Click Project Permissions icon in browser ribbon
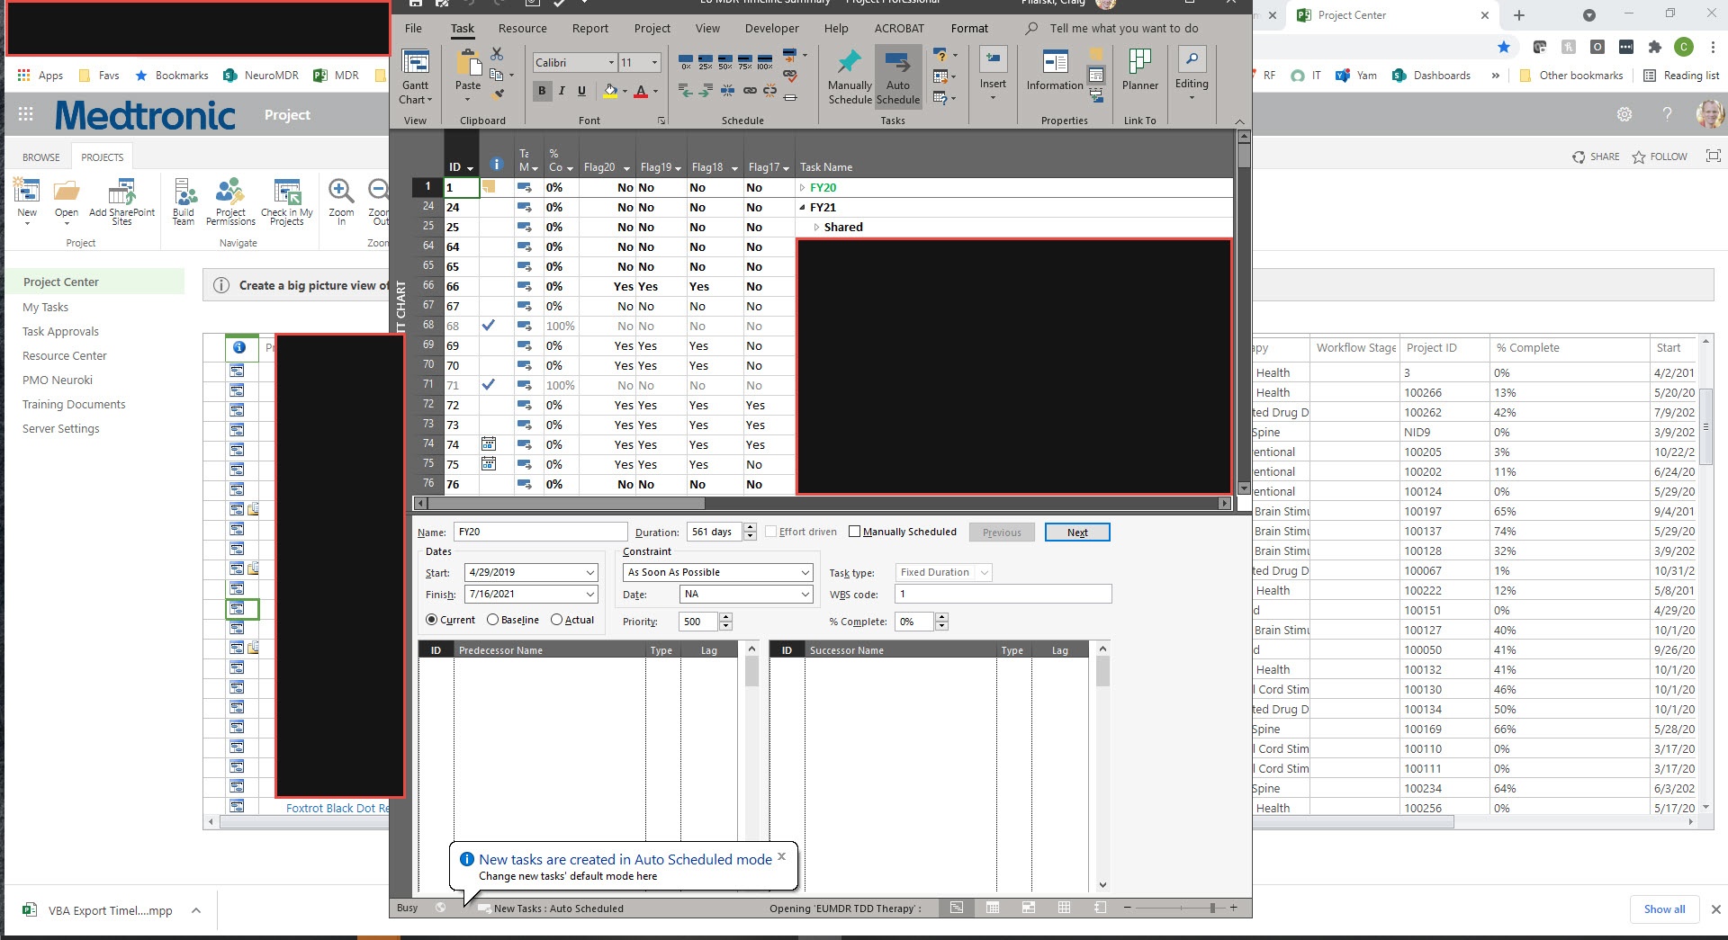 click(230, 201)
